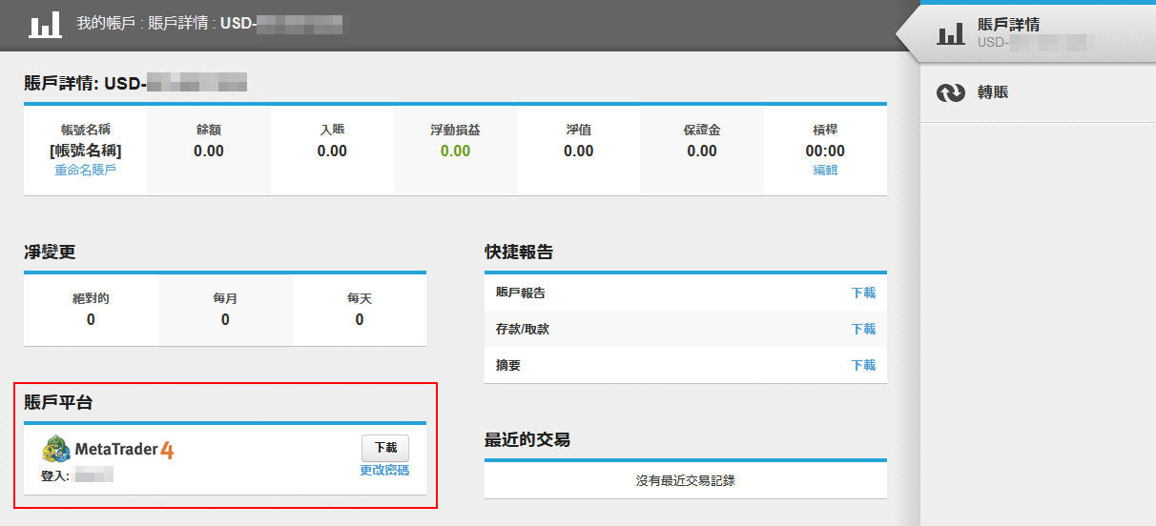Select the 淨值 value 0.00
This screenshot has width=1156, height=526.
(x=578, y=151)
